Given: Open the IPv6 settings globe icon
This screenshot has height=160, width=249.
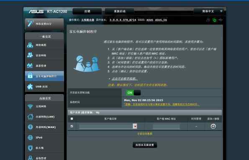Looking at the screenshot, I should (x=30, y=137).
